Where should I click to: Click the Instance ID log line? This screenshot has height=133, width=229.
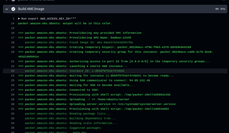[x=74, y=71]
